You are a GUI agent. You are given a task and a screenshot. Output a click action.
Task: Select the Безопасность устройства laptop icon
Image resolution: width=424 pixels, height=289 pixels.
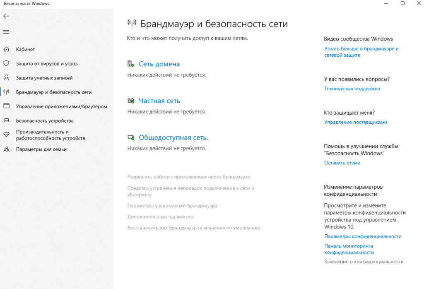pyautogui.click(x=7, y=121)
